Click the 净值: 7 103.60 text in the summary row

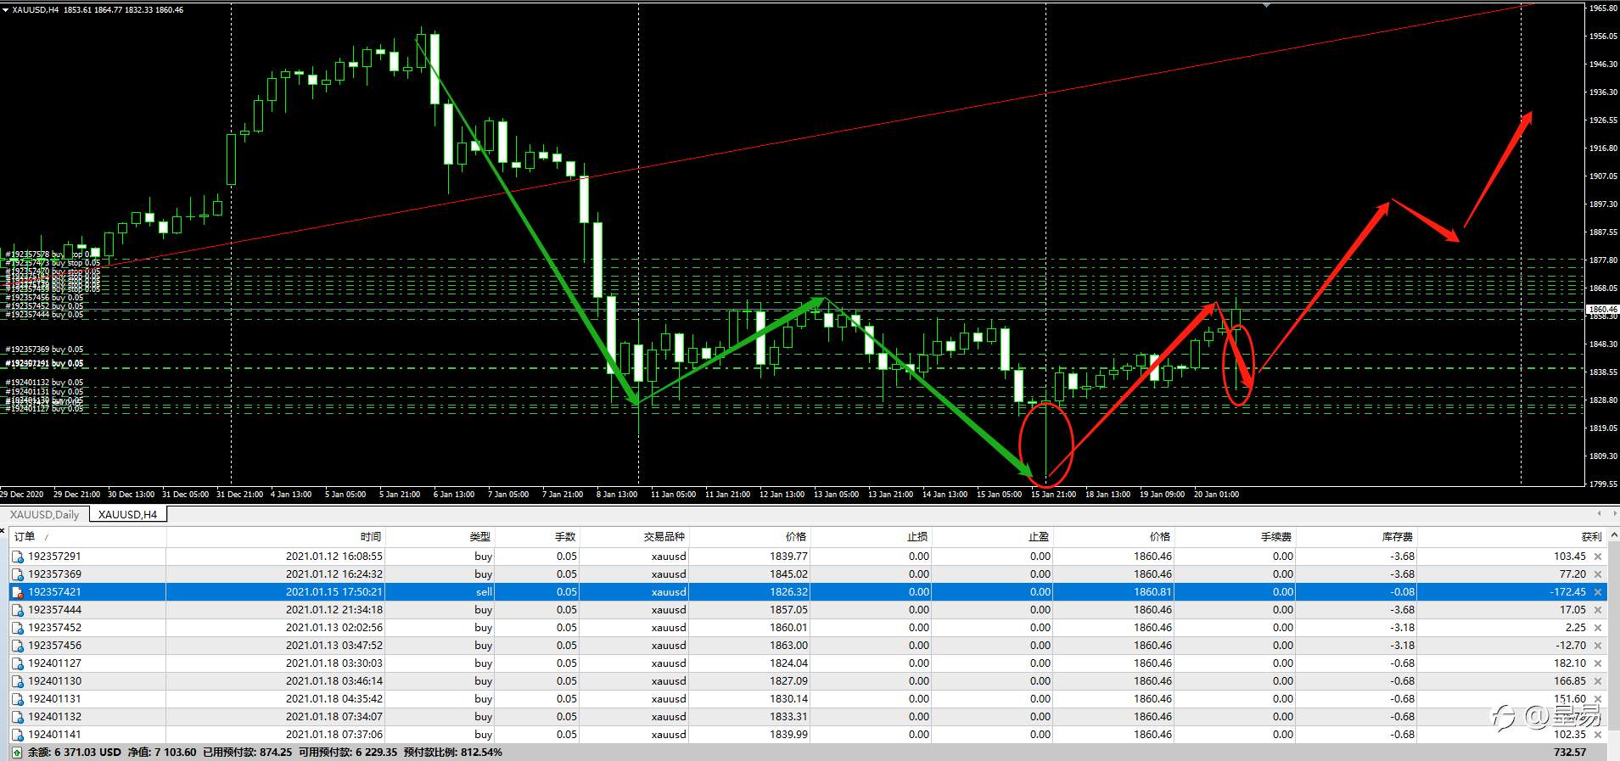162,753
